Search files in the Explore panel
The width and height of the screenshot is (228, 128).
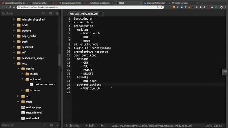43,13
